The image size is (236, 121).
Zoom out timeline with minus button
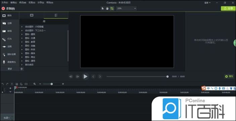(40, 84)
